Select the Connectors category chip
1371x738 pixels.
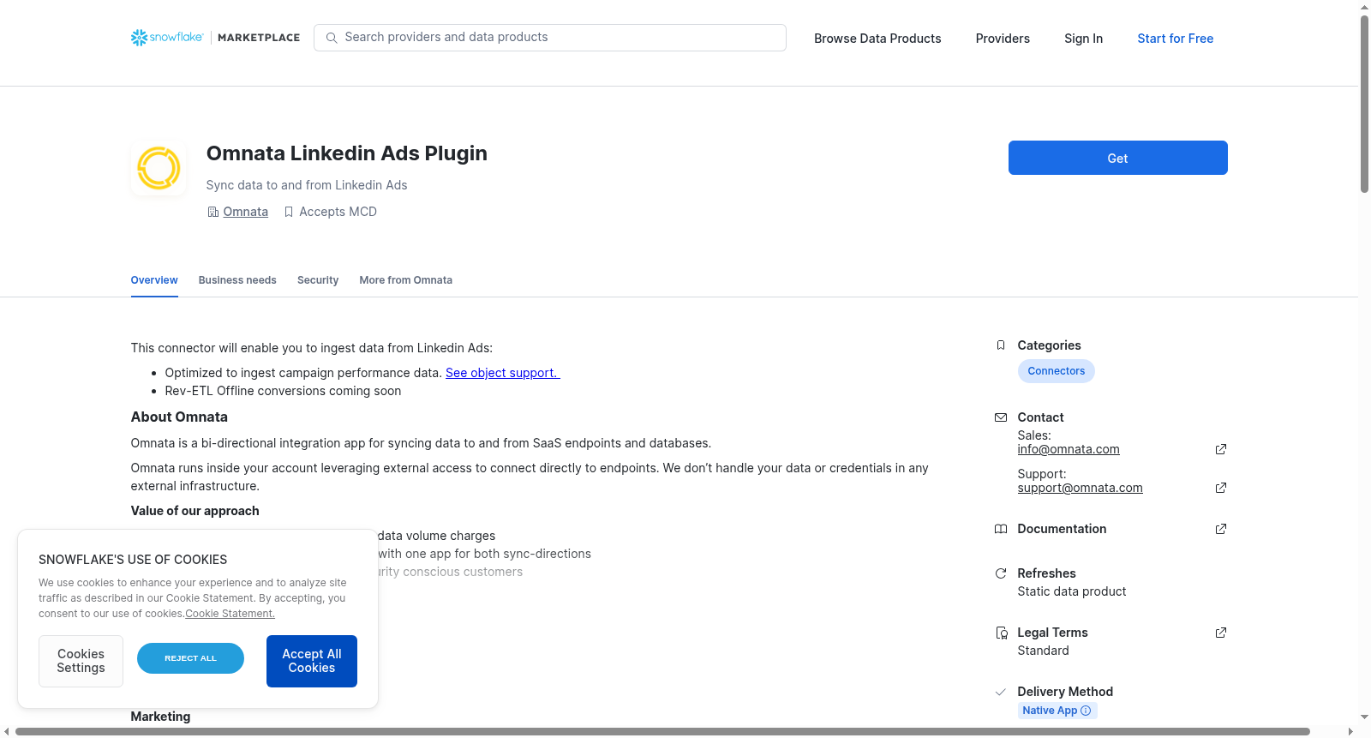(x=1057, y=371)
